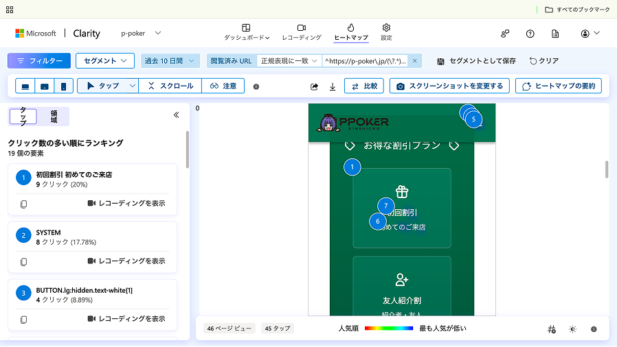Click the heatmap page vertical scrollbar

point(607,169)
